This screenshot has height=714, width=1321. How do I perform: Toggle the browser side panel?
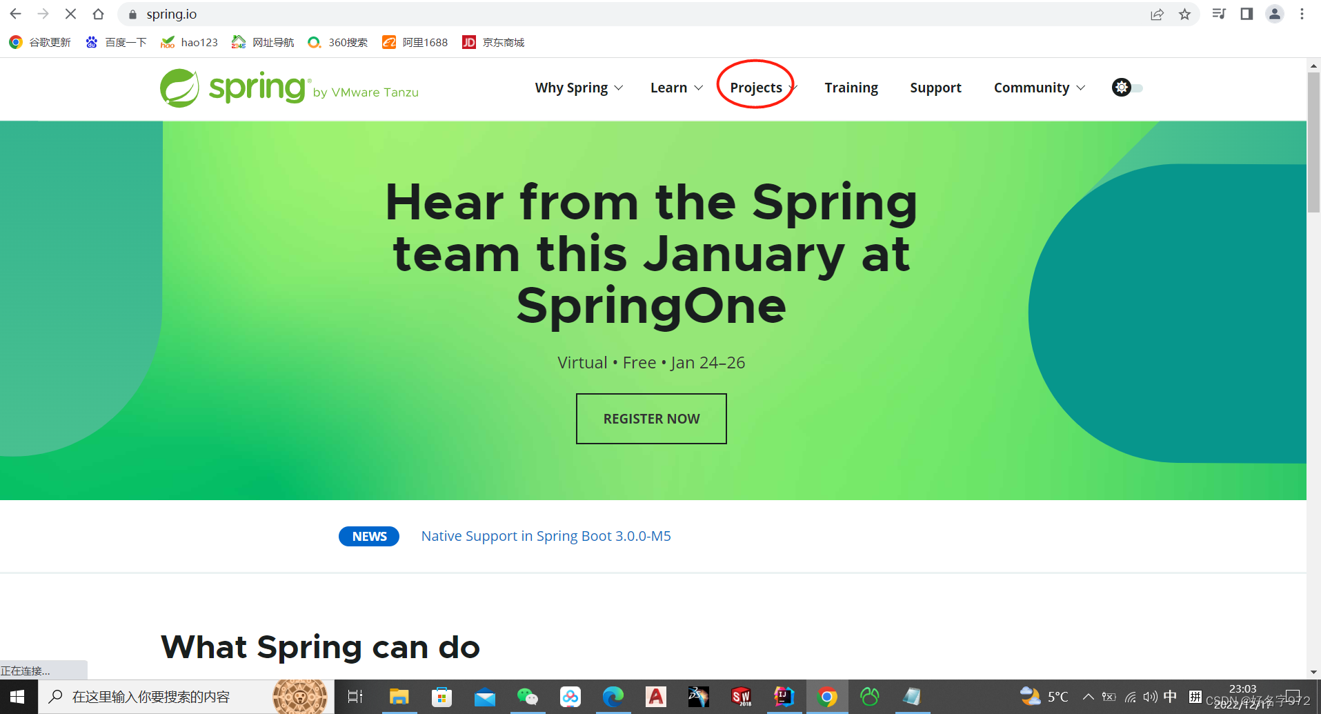pos(1246,14)
